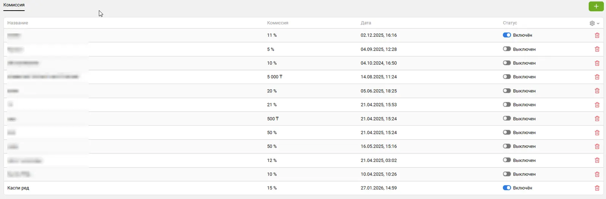Viewport: 606px width, 199px height.
Task: Select the Каспи ред row name
Action: coord(18,188)
